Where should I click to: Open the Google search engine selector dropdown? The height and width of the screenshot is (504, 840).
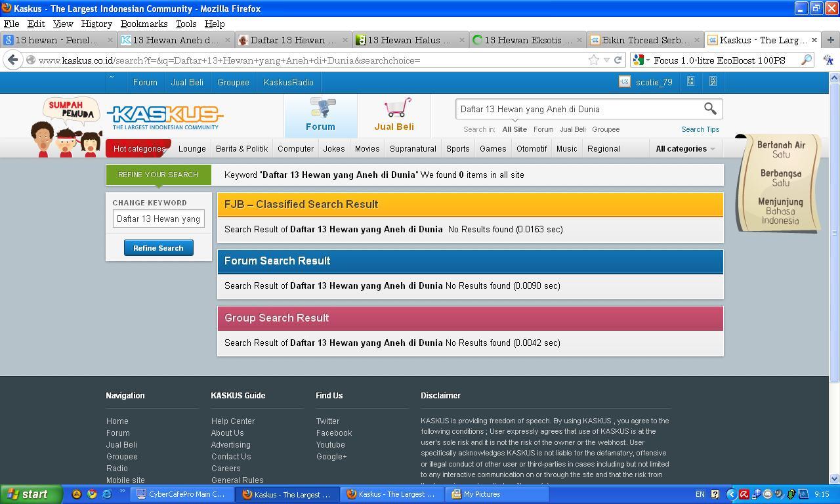pyautogui.click(x=641, y=60)
